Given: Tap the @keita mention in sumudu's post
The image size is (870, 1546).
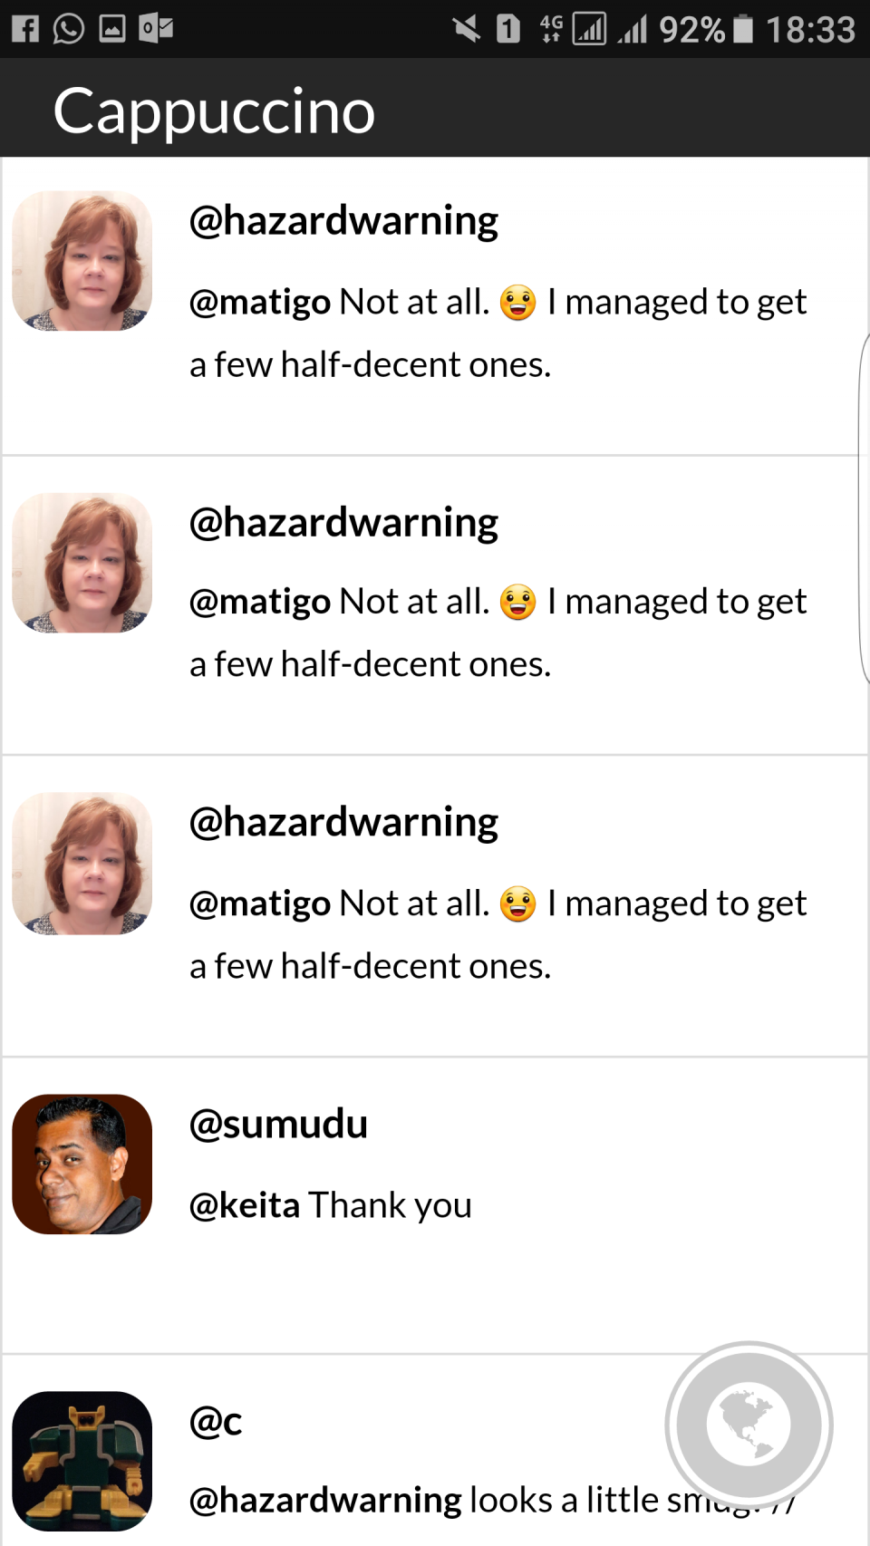Looking at the screenshot, I should click(x=245, y=1205).
